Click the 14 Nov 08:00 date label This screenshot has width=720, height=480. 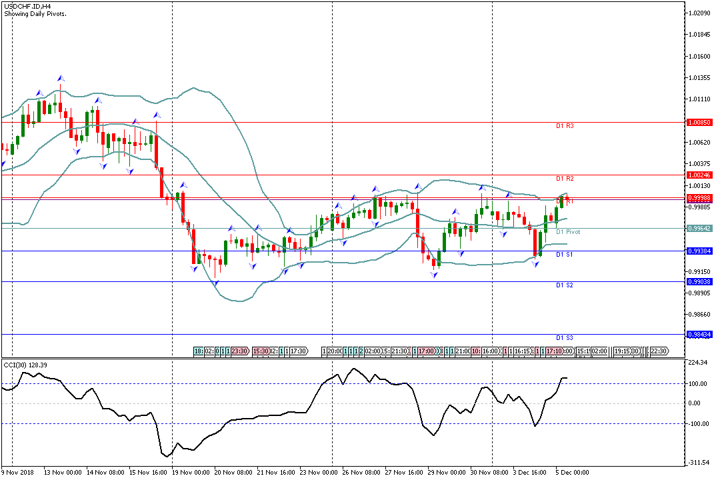(105, 472)
